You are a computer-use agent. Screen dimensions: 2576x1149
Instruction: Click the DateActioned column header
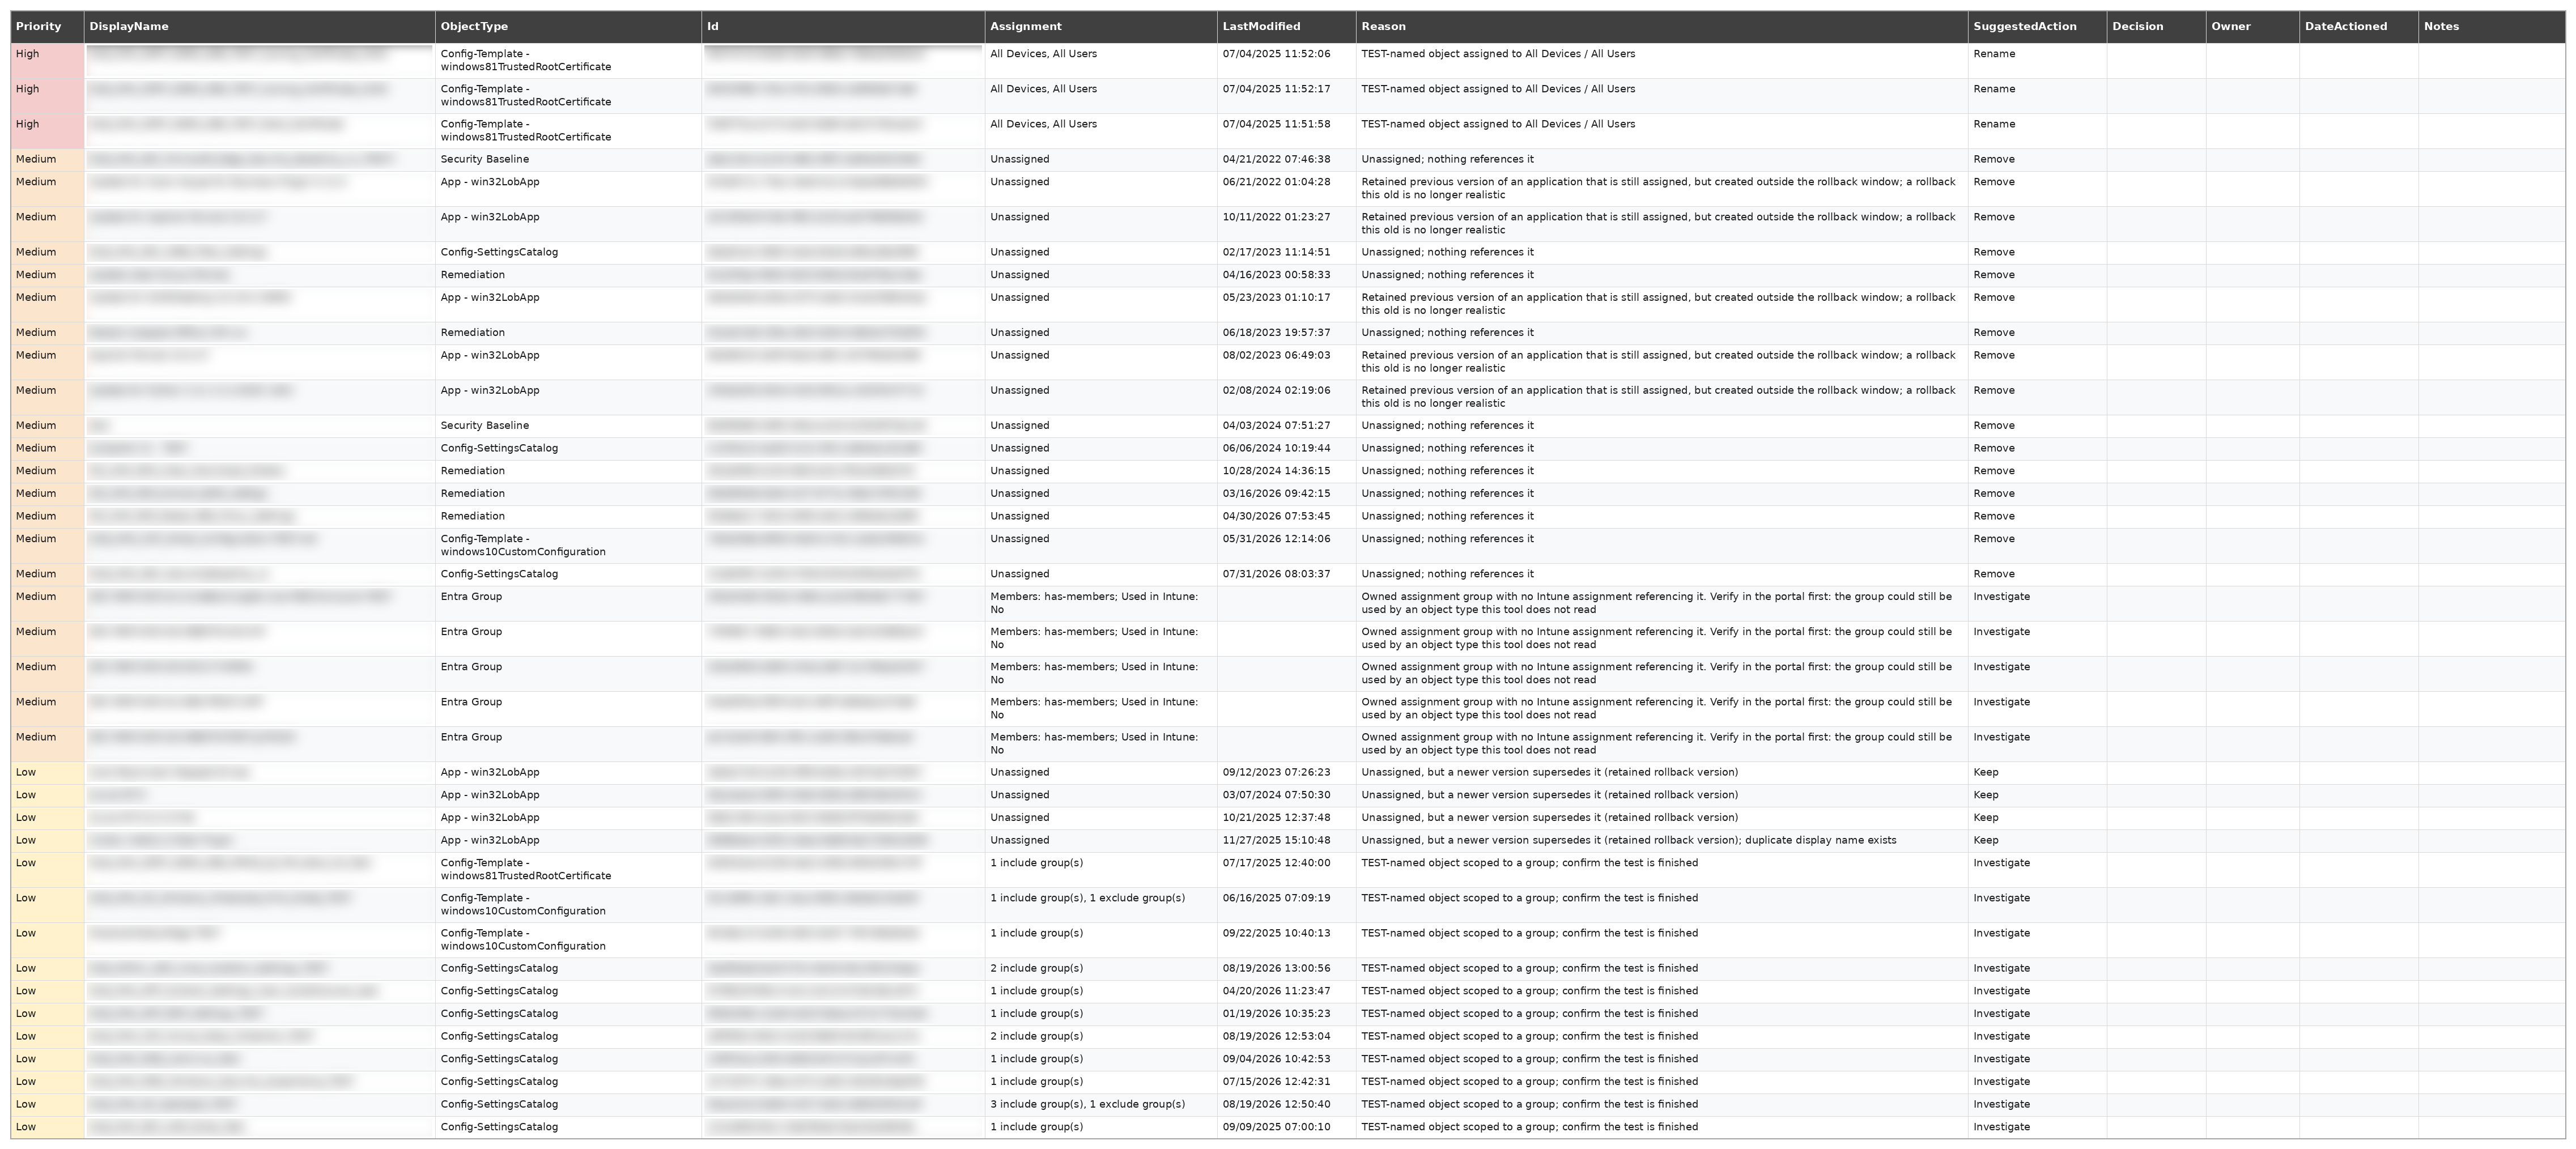click(x=2358, y=27)
